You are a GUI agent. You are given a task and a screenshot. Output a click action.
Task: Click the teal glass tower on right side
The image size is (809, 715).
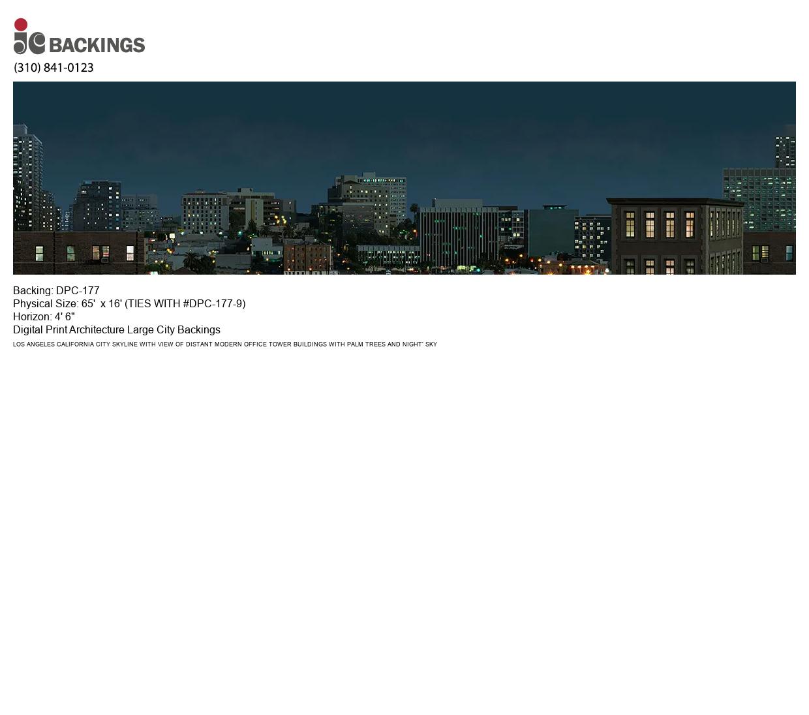(x=758, y=196)
